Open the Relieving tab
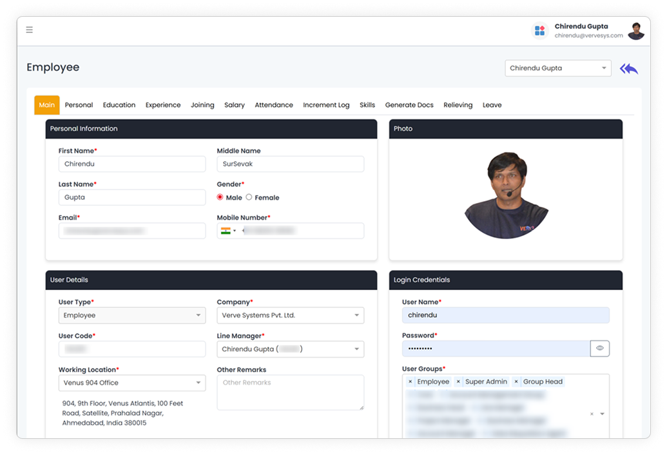667x455 pixels. tap(458, 105)
